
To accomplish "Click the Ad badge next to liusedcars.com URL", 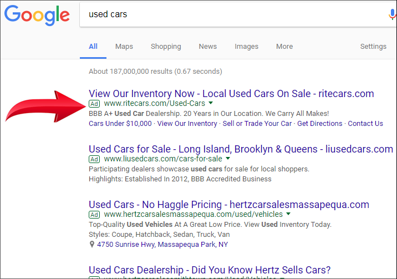I will 94,159.
